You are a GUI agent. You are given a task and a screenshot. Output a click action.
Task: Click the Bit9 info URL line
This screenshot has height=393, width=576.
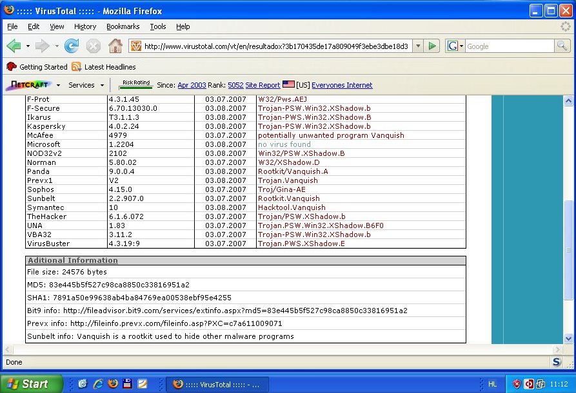click(x=217, y=311)
